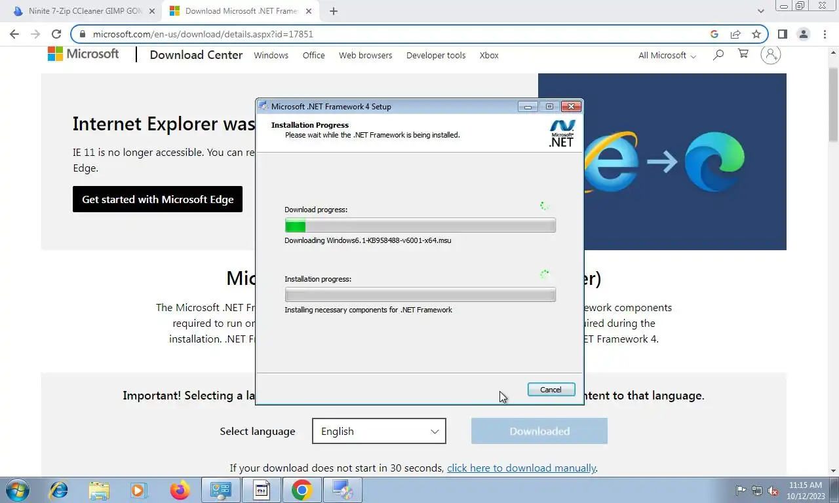Screen dimensions: 839x503
Task: Open Windows Media Player from taskbar
Action: [139, 490]
